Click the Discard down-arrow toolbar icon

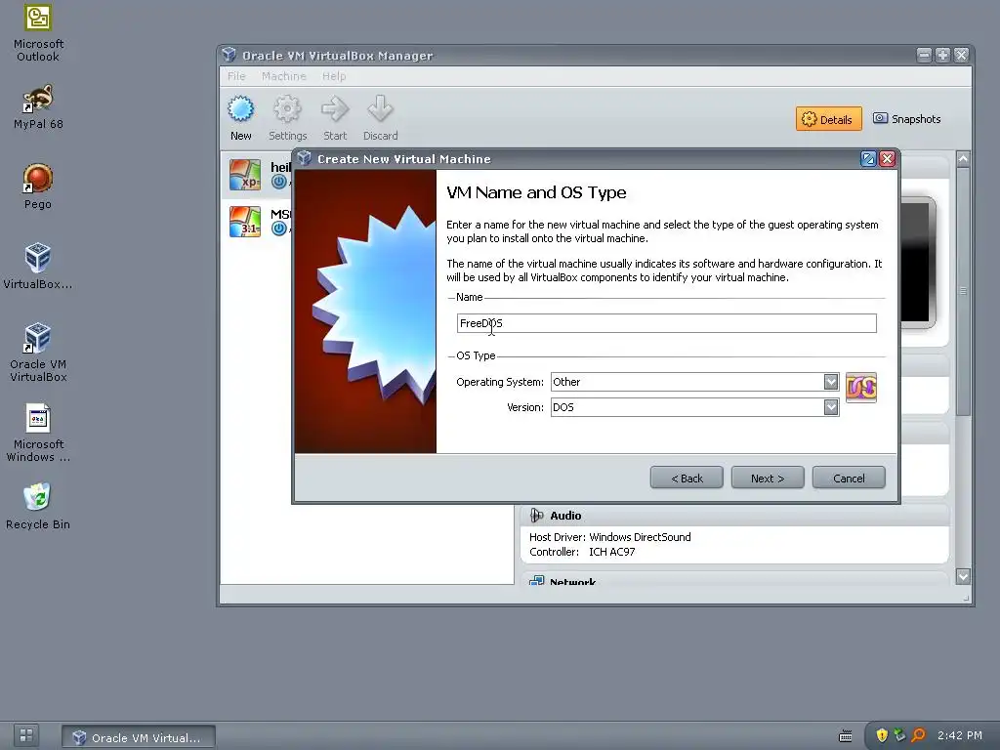[x=380, y=109]
